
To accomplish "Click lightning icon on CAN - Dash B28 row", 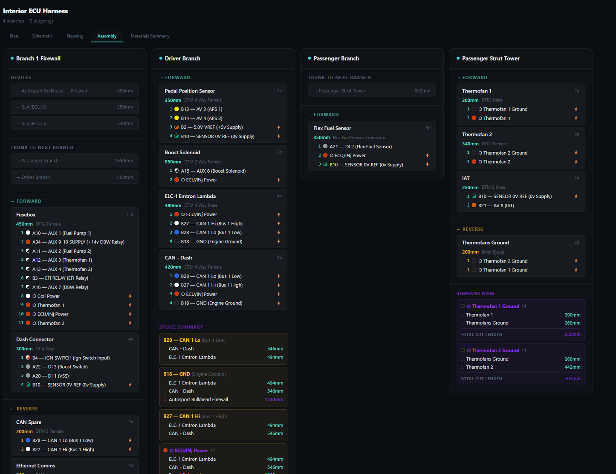I will 279,276.
